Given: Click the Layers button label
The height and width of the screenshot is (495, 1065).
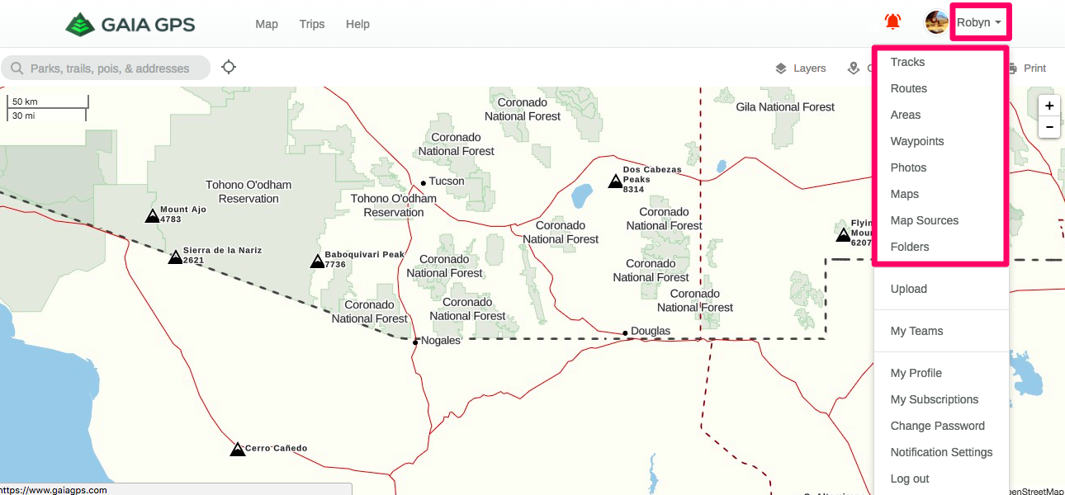Looking at the screenshot, I should 810,68.
